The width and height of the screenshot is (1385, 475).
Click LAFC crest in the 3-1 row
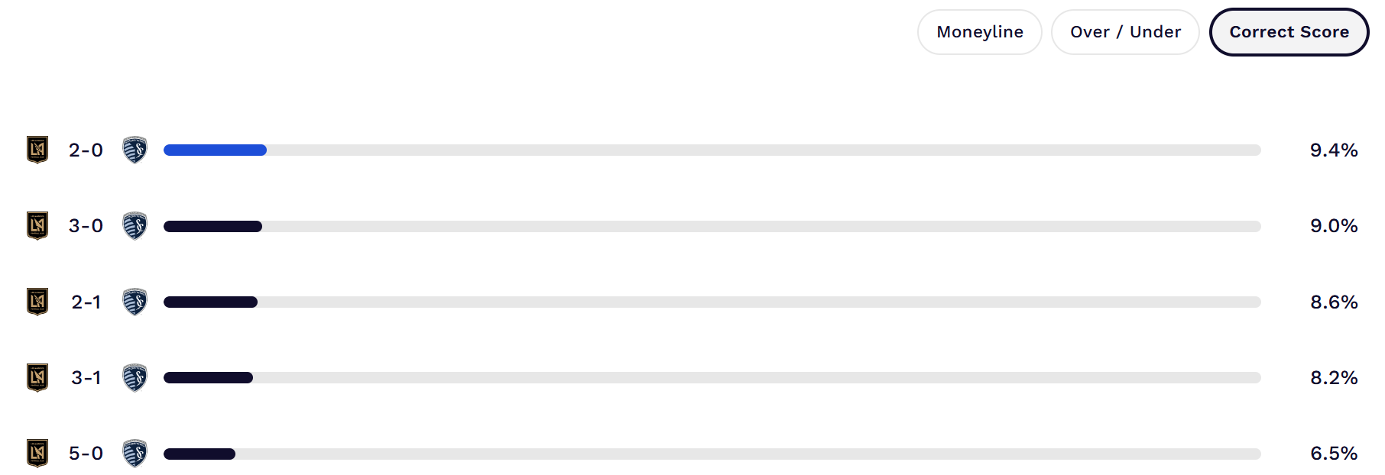click(x=37, y=377)
